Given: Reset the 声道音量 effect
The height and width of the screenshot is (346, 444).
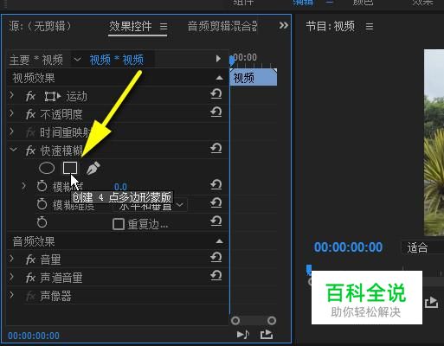Looking at the screenshot, I should (x=216, y=275).
